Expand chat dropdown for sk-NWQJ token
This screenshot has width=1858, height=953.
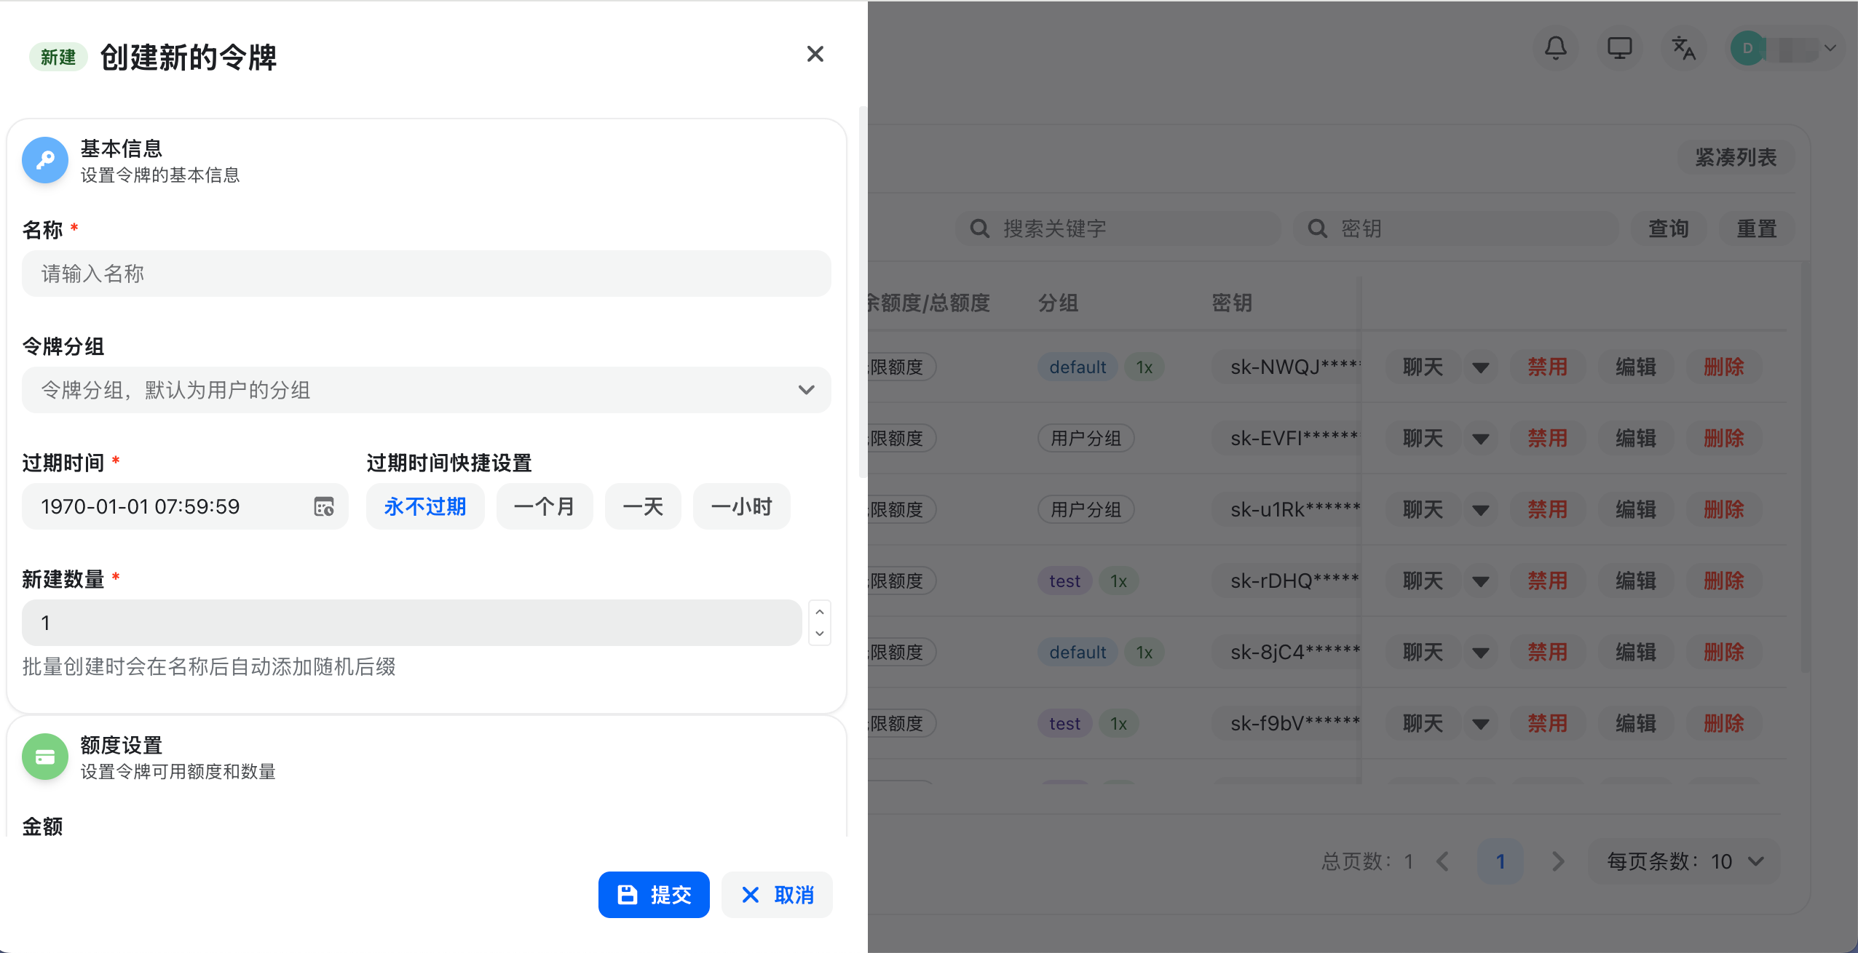[1480, 367]
